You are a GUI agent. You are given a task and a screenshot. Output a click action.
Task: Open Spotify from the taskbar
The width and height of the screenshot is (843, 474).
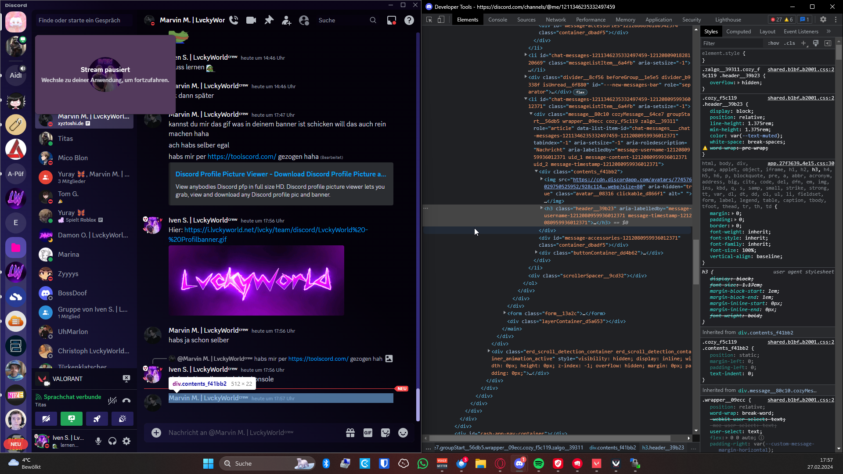pos(539,463)
